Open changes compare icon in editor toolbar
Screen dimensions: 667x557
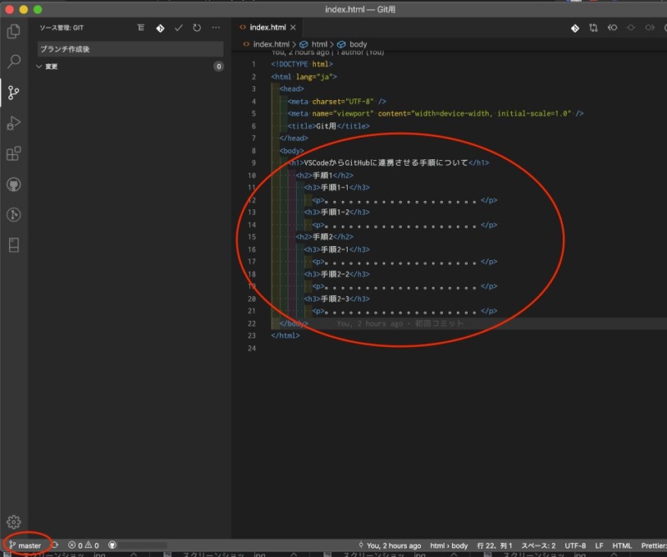[x=594, y=28]
